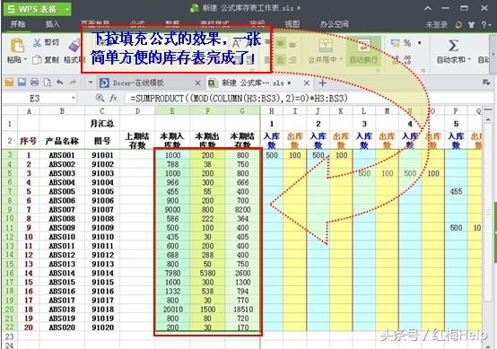Click the 产品名称 header cell
Screen dimensions: 497x349
click(x=62, y=141)
